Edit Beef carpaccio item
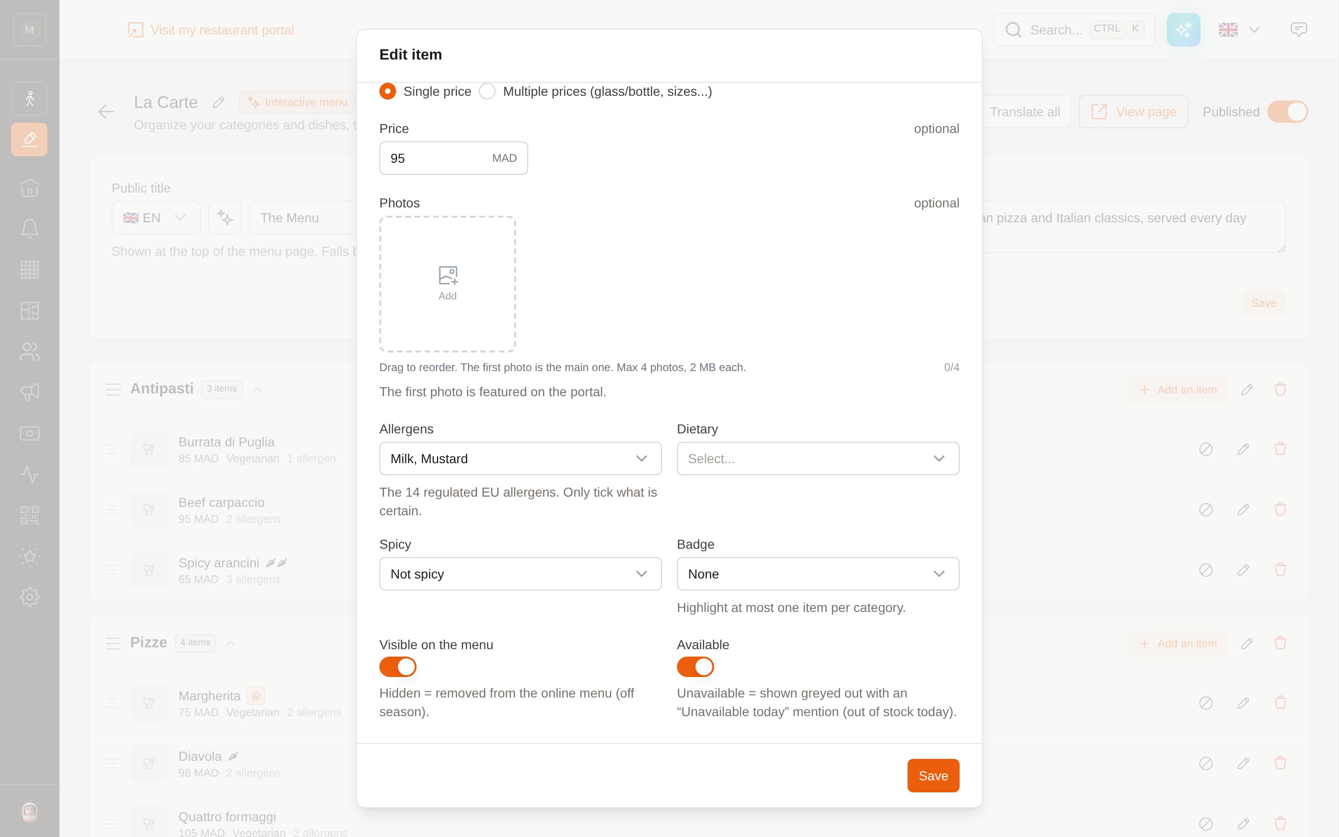 pos(1243,509)
